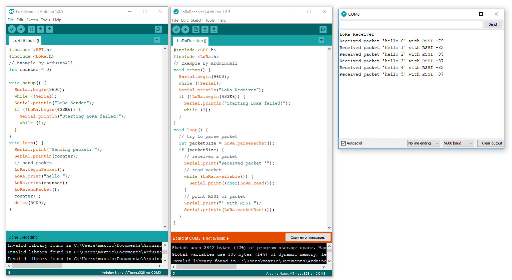
Task: Select the LoRaReceiver sketch tab
Action: (190, 41)
